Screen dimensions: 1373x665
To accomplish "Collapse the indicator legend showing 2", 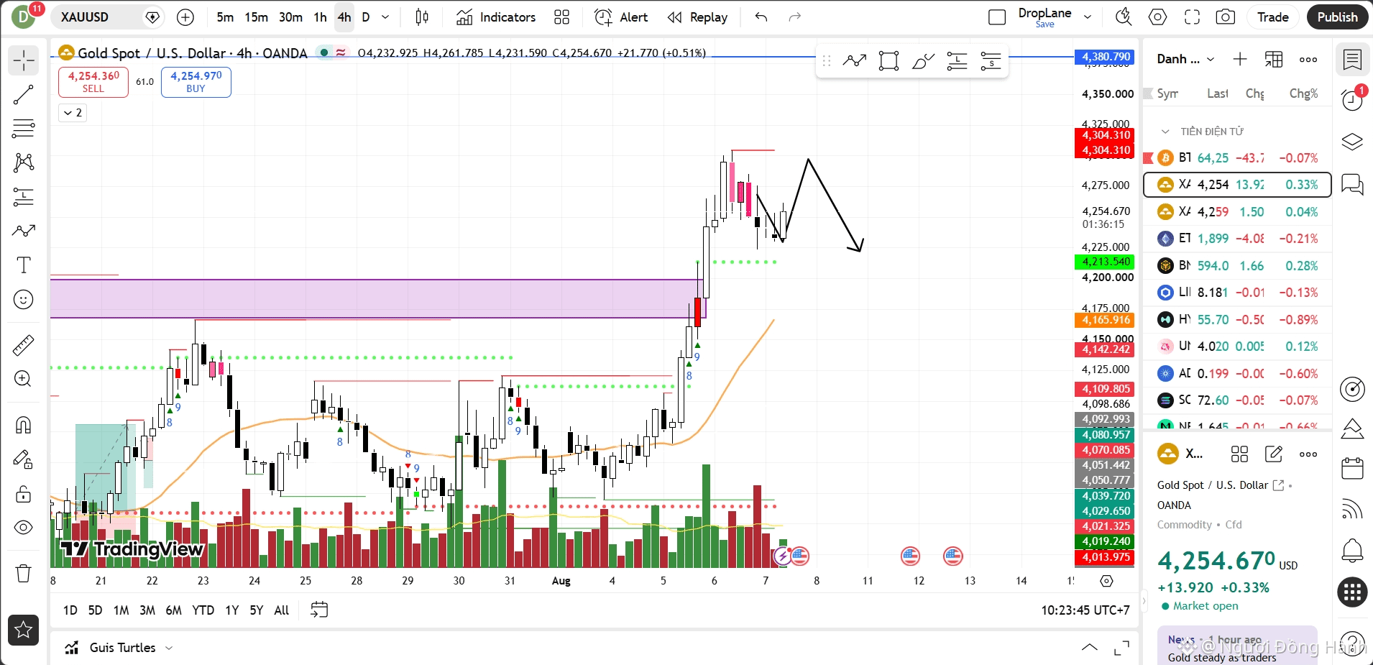I will click(x=73, y=113).
